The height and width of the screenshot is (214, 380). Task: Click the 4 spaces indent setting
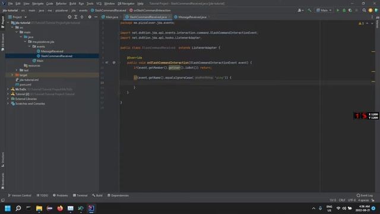(363, 200)
